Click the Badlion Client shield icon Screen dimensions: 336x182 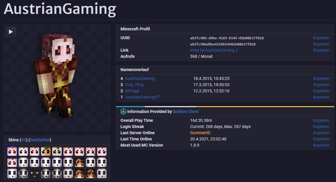[x=123, y=112]
